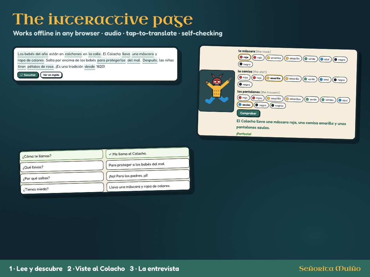Choose 'rojo' in the la máscara row
370x277 pixels.
coord(258,58)
